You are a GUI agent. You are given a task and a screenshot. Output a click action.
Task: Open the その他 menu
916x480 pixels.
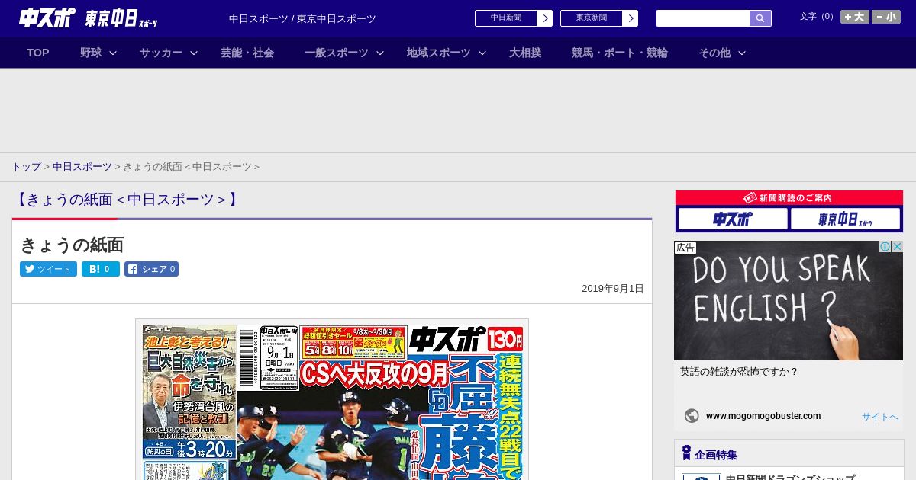pos(714,53)
